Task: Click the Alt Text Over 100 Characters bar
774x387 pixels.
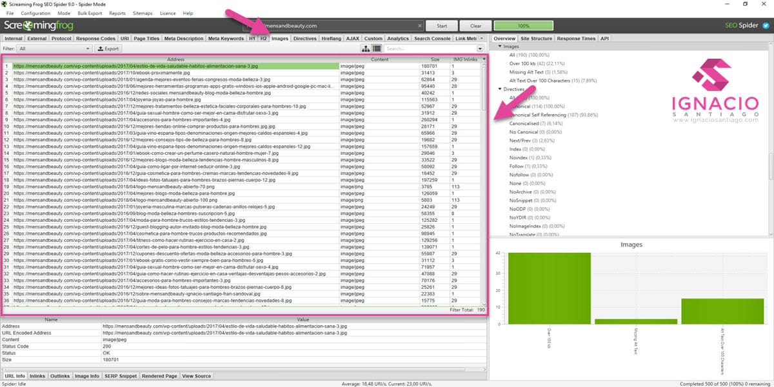Action: pos(722,311)
